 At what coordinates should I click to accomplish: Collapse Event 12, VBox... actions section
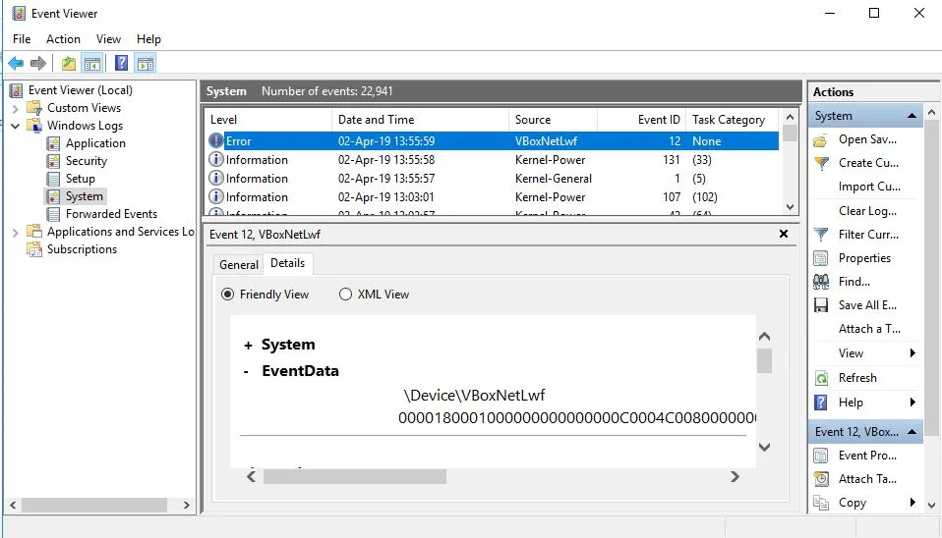[912, 432]
